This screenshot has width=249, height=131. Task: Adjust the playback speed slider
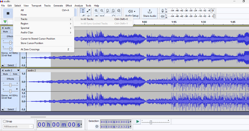click(151, 122)
